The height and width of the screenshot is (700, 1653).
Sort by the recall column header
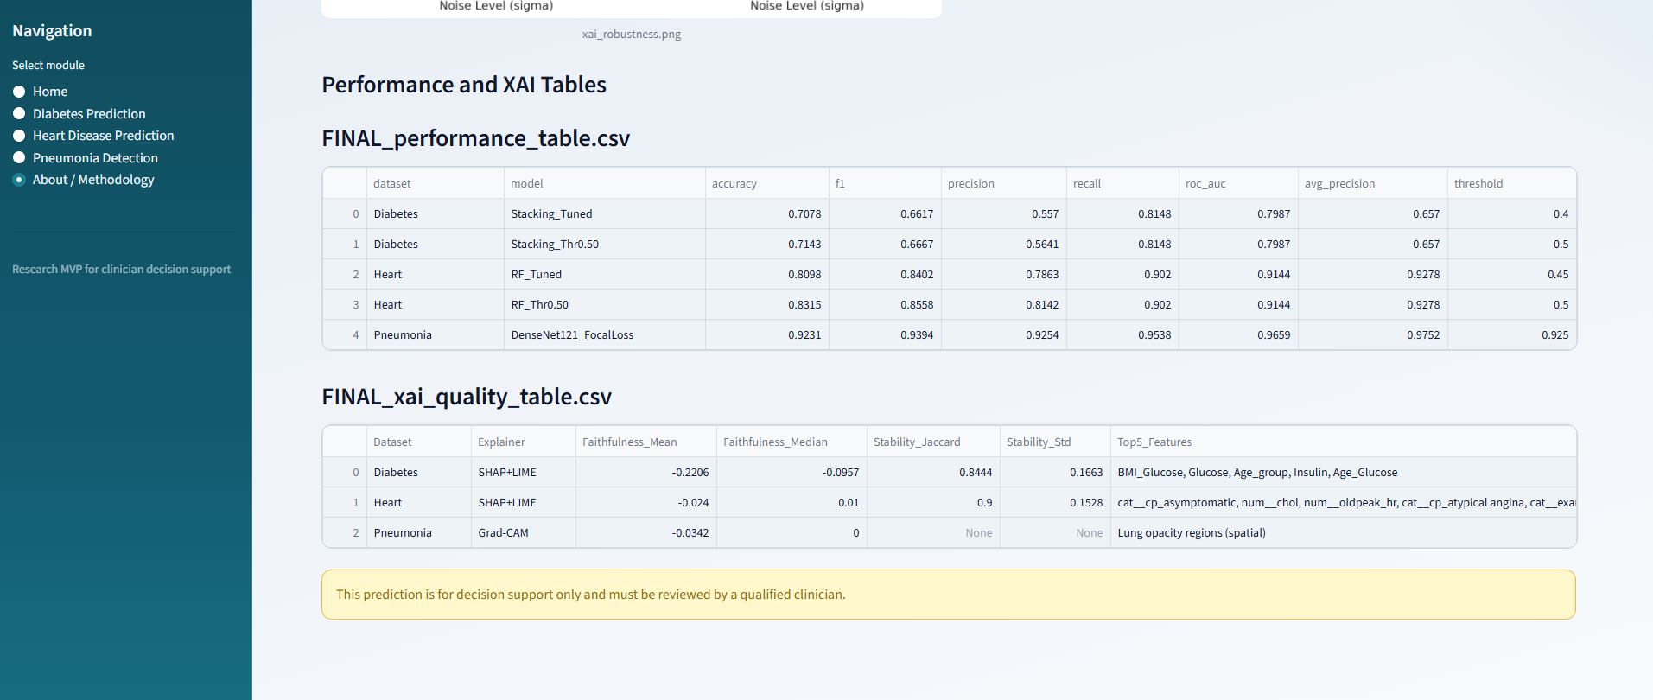pyautogui.click(x=1122, y=183)
